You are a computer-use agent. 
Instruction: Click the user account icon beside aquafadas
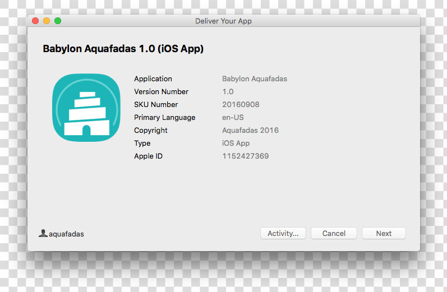click(x=43, y=233)
